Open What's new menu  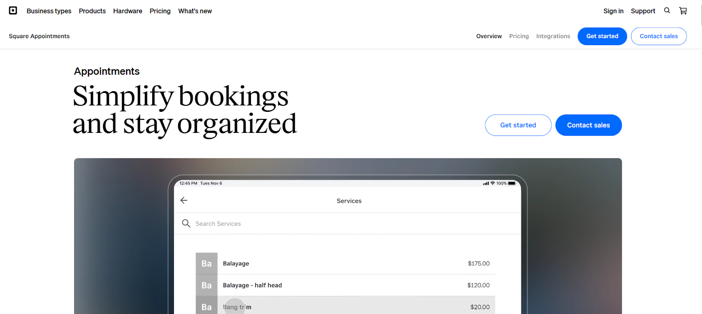tap(195, 11)
